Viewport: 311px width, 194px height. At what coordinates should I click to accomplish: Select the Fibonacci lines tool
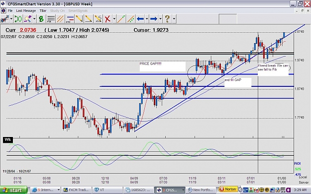click(x=51, y=19)
